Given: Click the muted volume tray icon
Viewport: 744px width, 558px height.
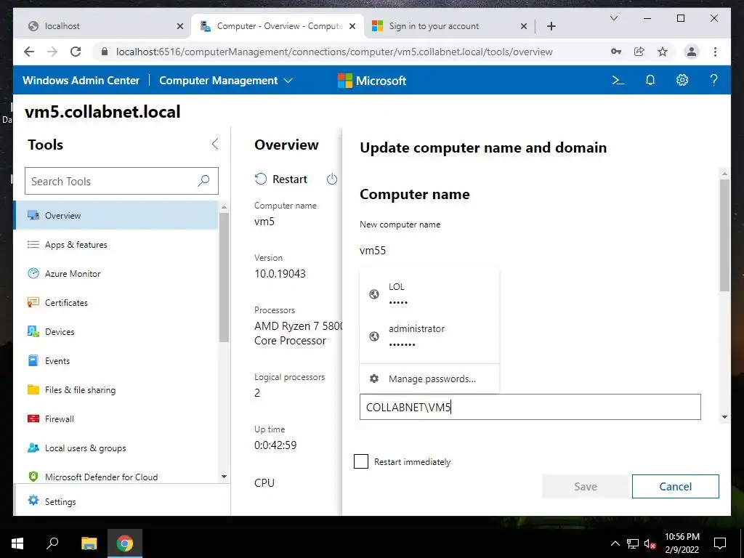Looking at the screenshot, I should (650, 543).
